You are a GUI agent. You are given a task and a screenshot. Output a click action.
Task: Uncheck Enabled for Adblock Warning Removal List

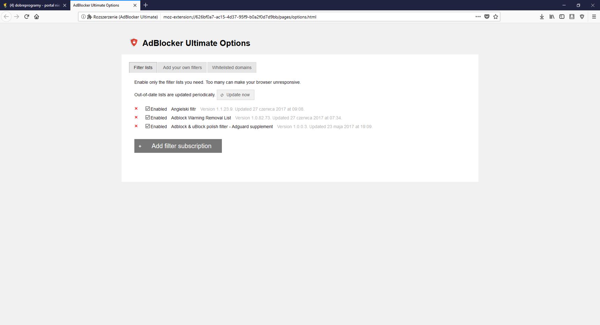pyautogui.click(x=148, y=118)
